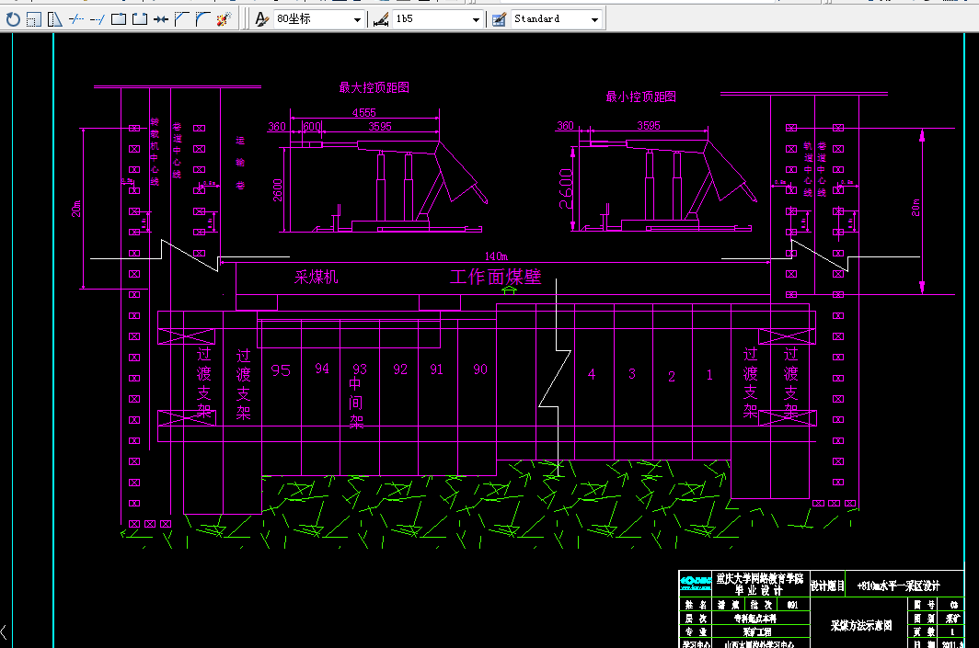The image size is (979, 648).
Task: Click the cyan logo in title block
Action: point(696,583)
